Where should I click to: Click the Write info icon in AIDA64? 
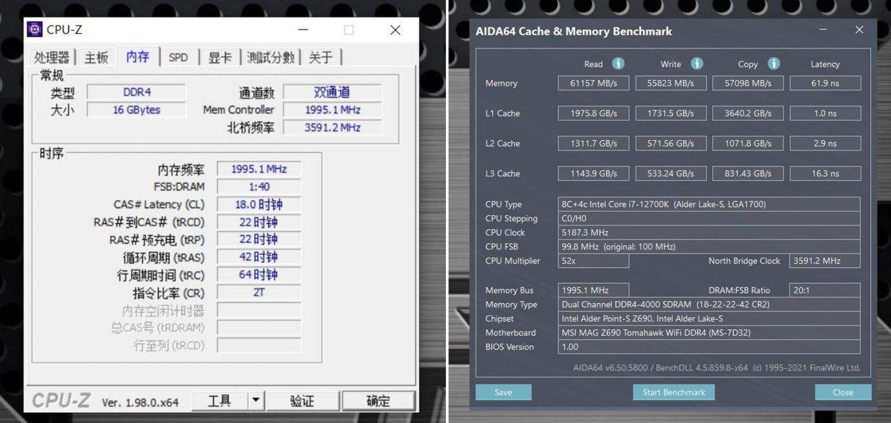pos(696,63)
